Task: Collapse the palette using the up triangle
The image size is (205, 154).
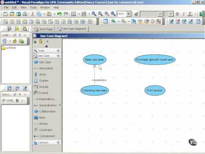Action: [x=47, y=46]
